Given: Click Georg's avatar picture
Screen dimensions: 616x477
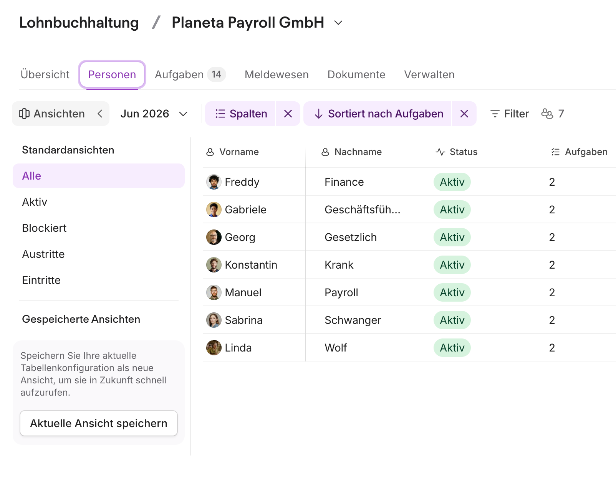Looking at the screenshot, I should (214, 237).
